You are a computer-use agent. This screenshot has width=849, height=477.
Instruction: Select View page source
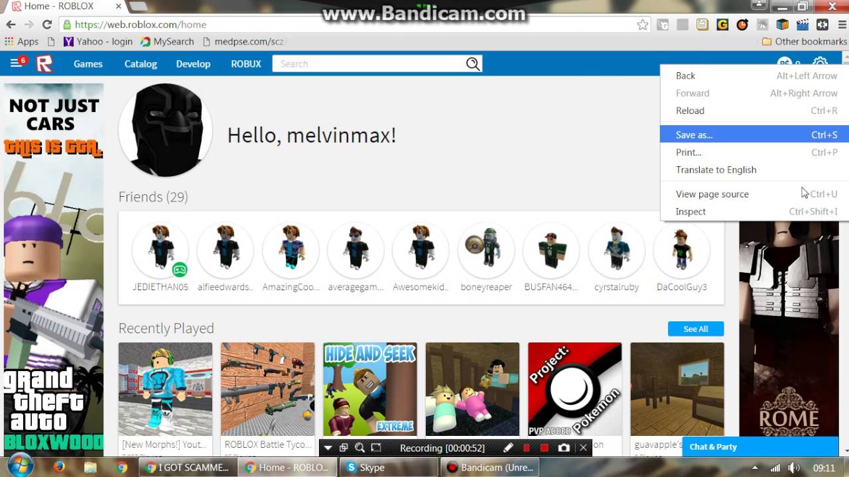(x=755, y=194)
